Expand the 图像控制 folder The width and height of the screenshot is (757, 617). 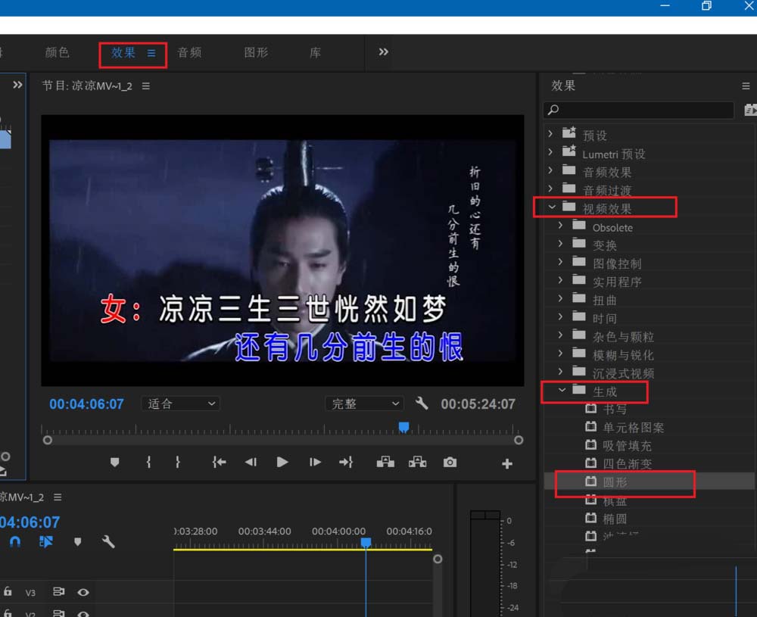coord(560,262)
